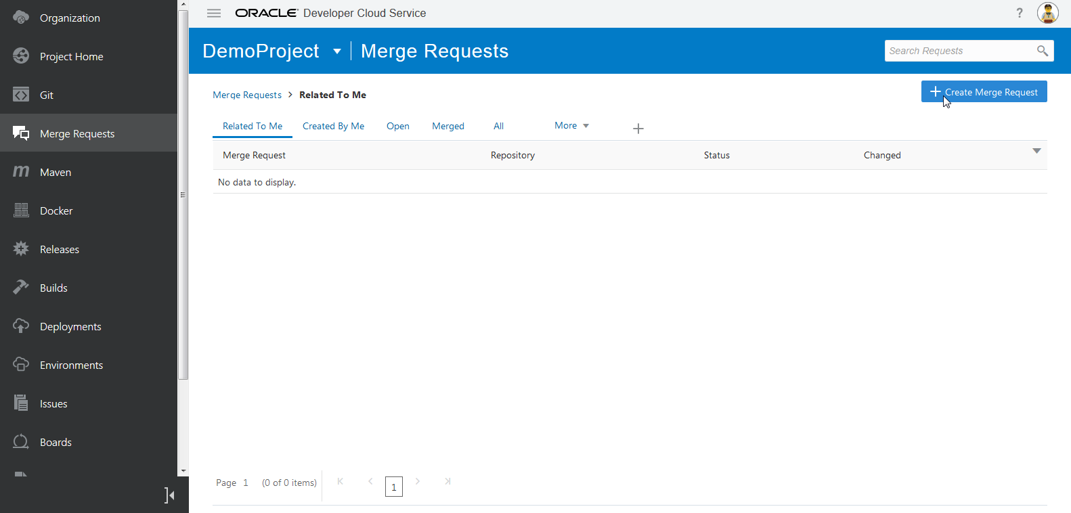
Task: Click the Create Merge Request button
Action: pos(984,92)
